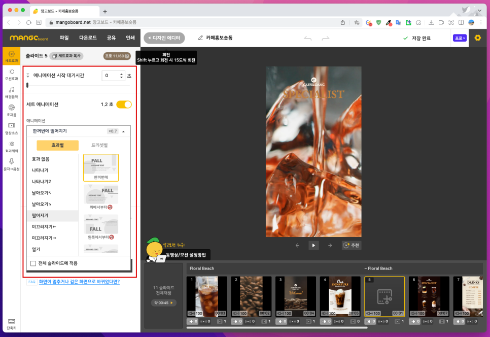Toggle the motion switch under slide 2
The image size is (490, 337).
click(237, 321)
